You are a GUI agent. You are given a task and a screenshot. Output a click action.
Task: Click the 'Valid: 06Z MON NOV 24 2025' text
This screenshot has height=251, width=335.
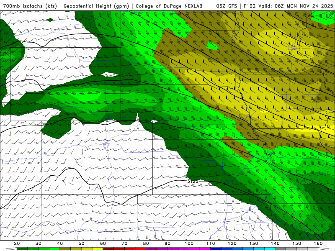tap(296, 6)
